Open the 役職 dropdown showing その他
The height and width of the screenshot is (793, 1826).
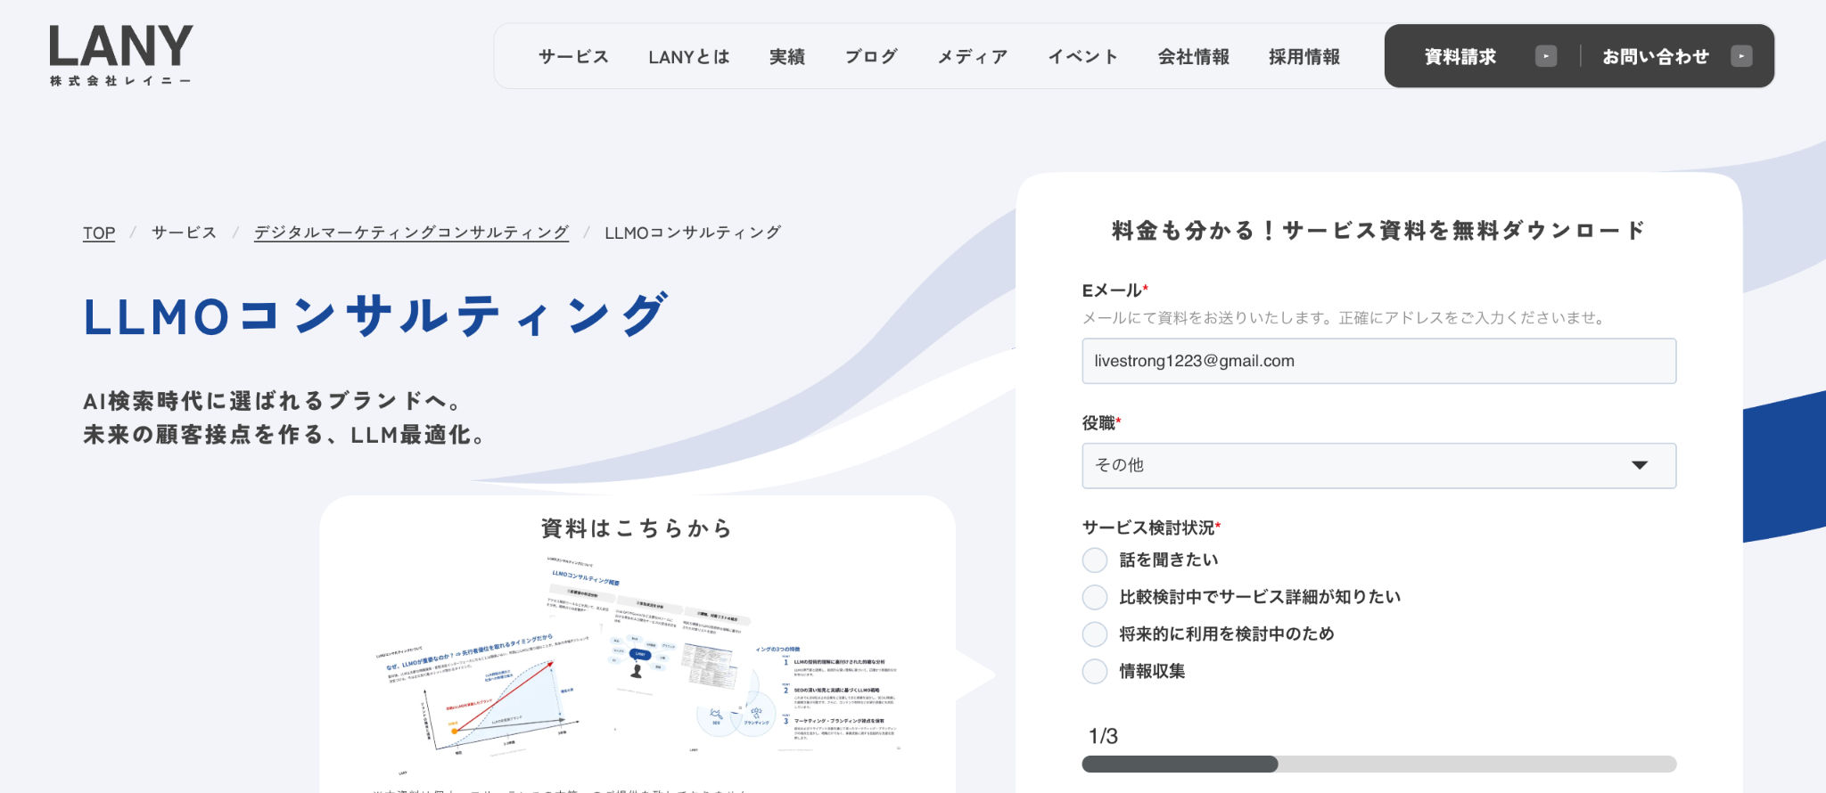[x=1378, y=466]
